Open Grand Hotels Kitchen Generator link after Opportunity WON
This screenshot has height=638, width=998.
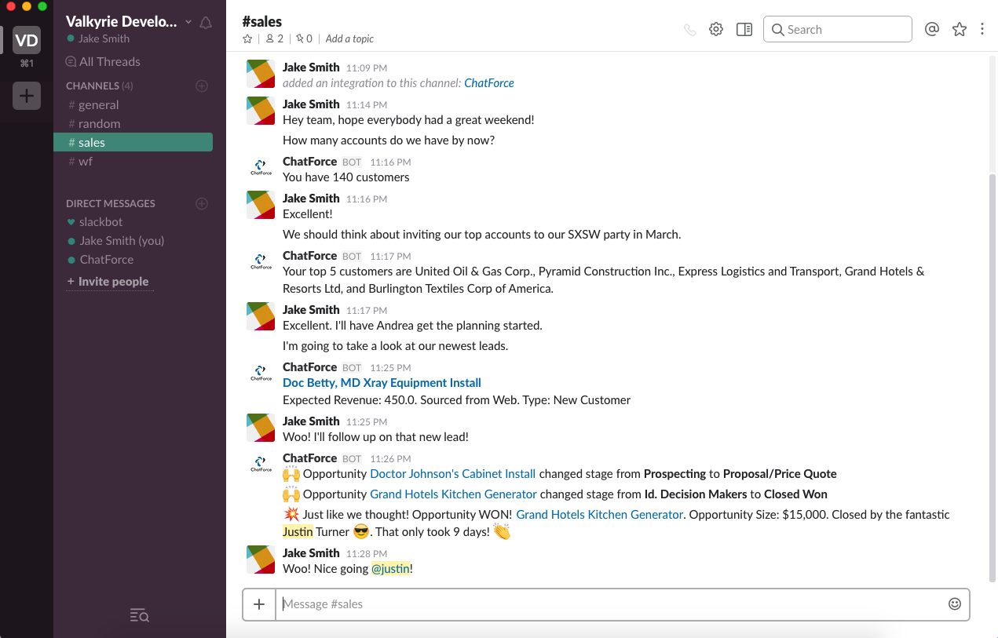(x=599, y=515)
